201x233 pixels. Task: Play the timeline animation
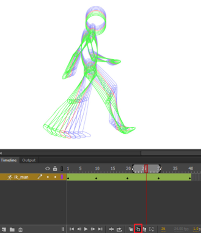tap(86, 229)
